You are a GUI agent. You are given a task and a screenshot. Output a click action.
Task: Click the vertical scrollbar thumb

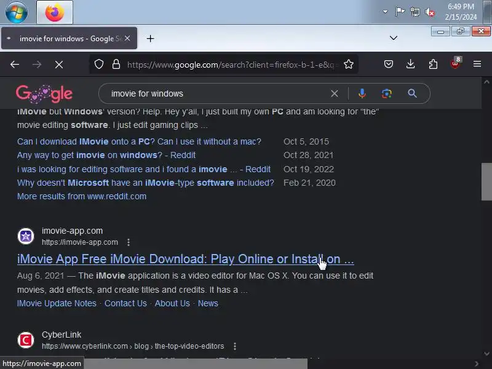(x=486, y=181)
